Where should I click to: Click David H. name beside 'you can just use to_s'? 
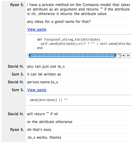tap(16, 66)
